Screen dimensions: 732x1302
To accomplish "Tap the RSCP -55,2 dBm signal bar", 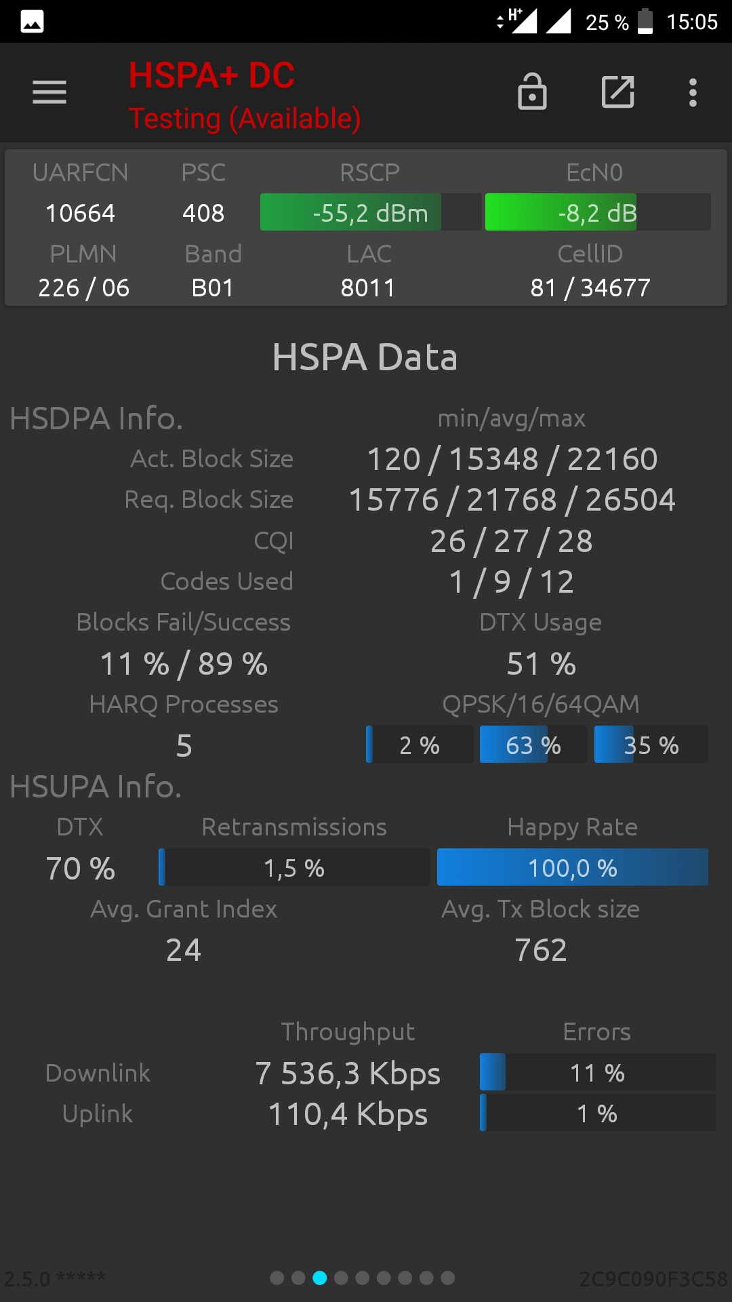I will tap(371, 212).
